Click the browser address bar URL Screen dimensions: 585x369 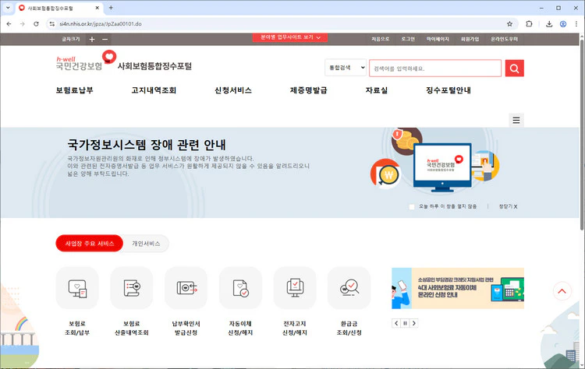(x=101, y=24)
